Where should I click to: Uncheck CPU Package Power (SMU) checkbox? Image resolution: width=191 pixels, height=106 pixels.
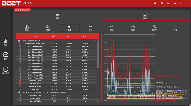(x=20, y=44)
